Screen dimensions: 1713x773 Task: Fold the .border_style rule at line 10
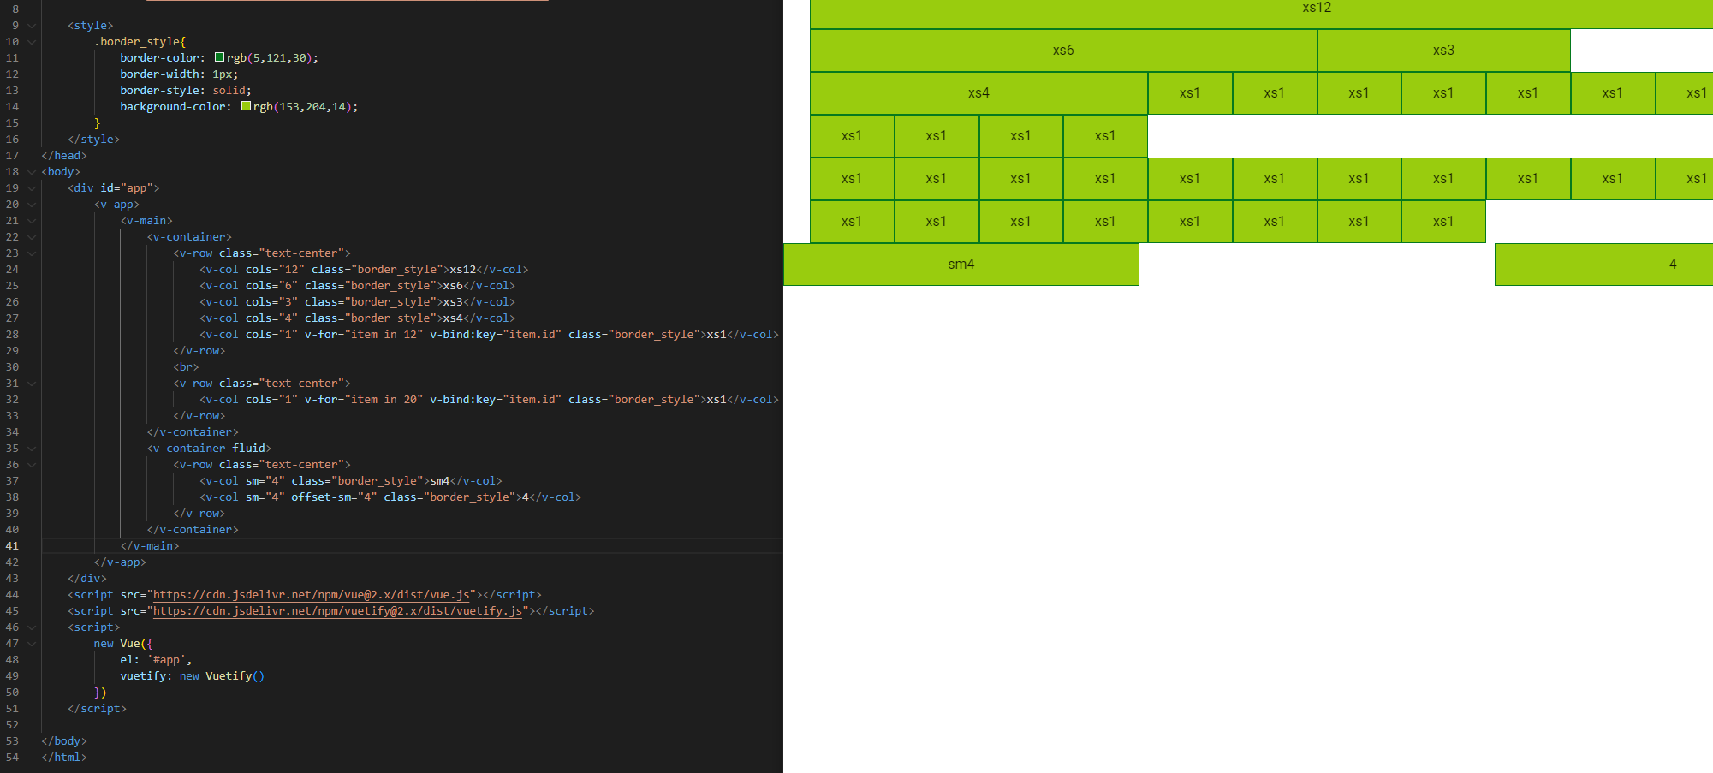(32, 42)
